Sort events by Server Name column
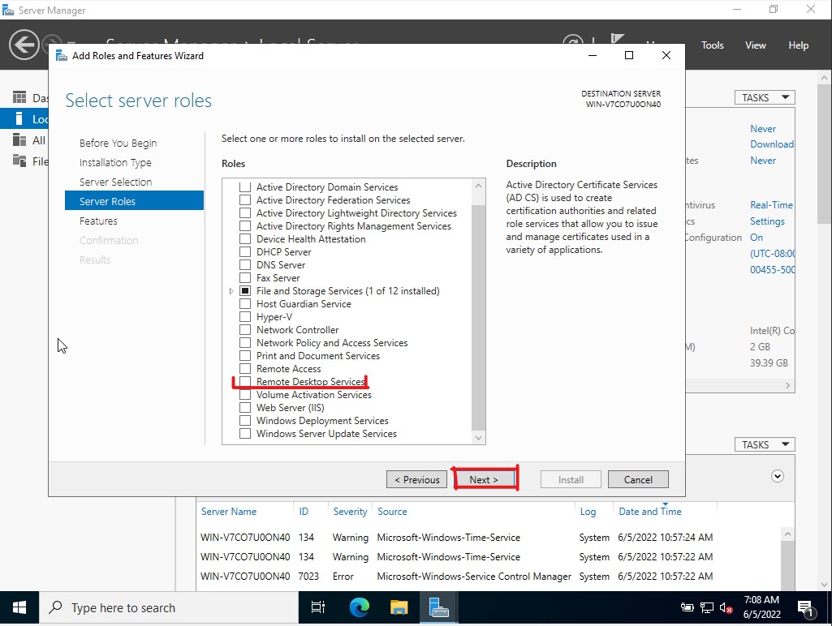832x626 pixels. [x=229, y=512]
